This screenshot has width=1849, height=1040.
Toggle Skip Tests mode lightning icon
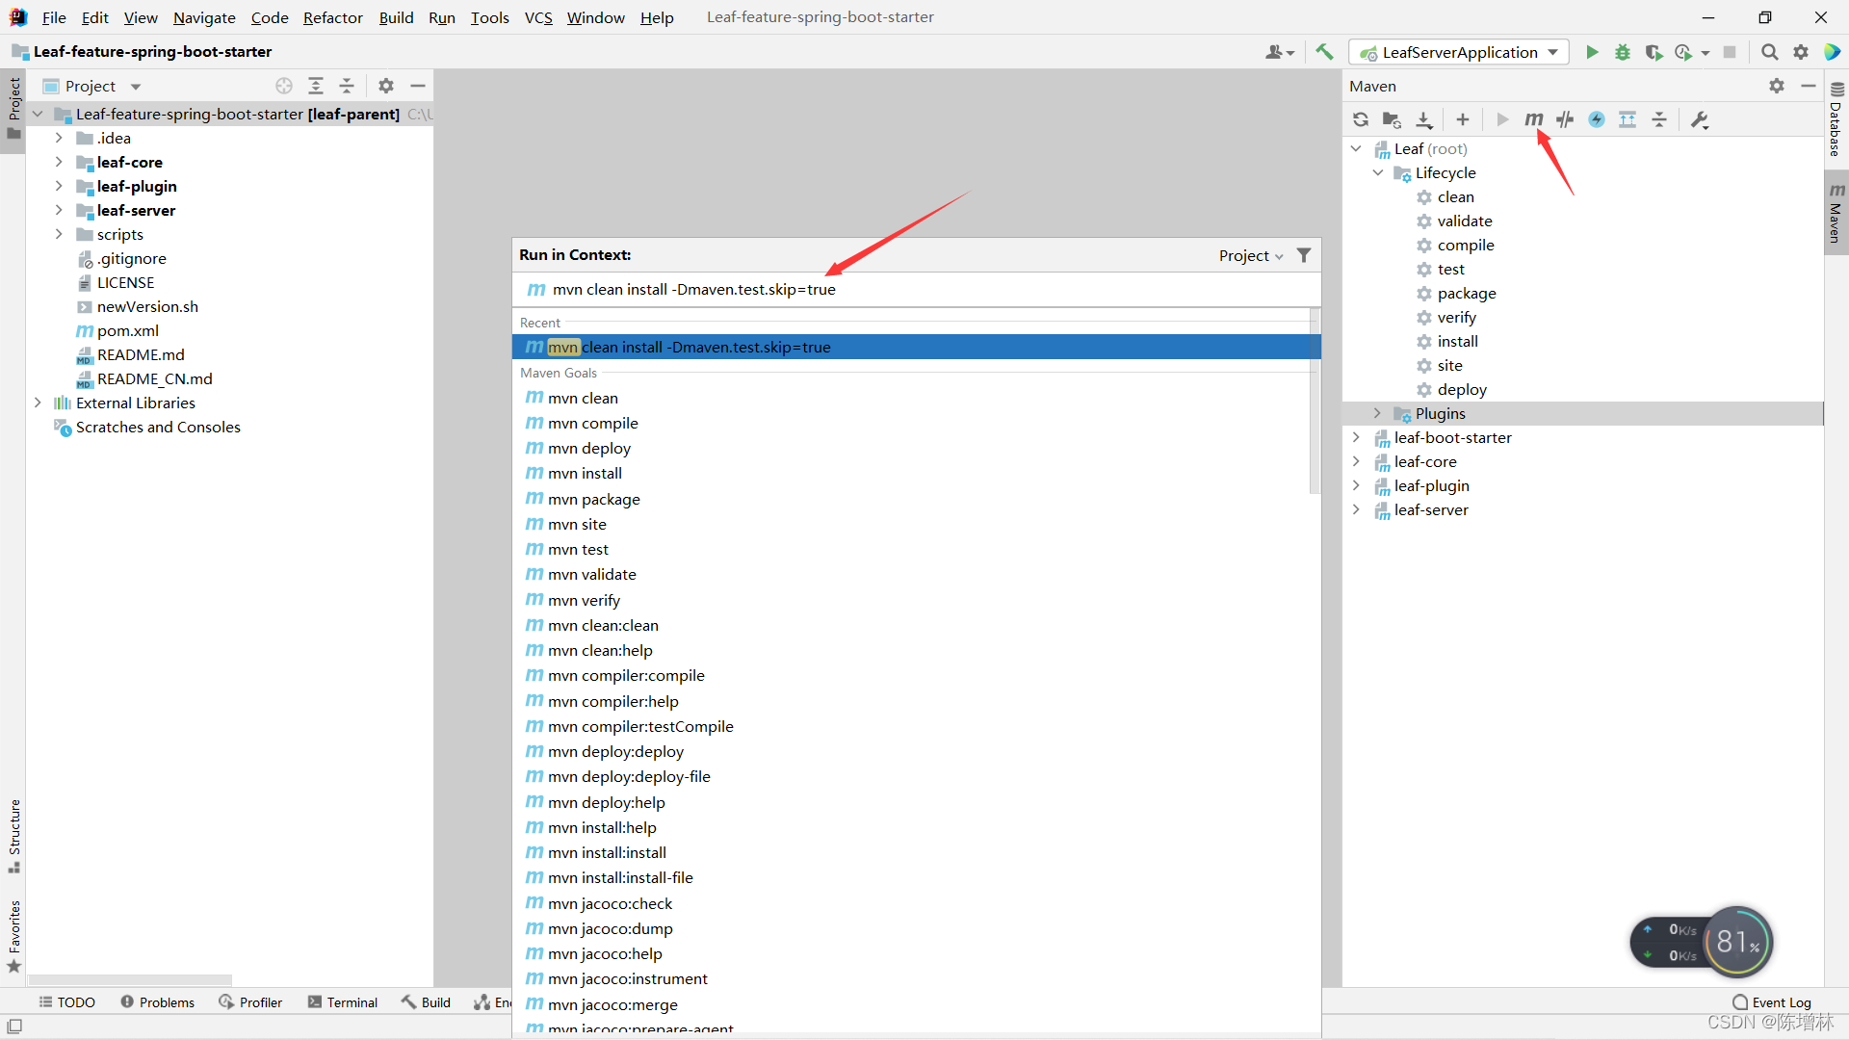(1596, 119)
